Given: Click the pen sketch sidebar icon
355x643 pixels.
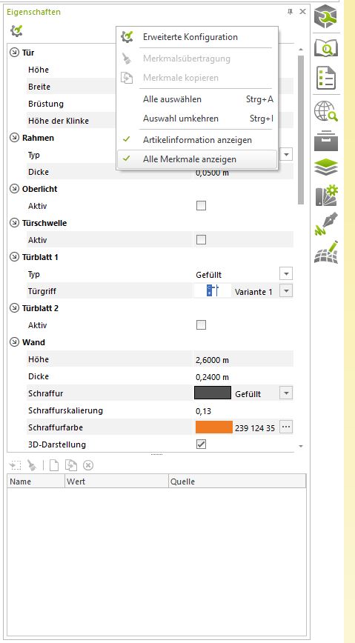Looking at the screenshot, I should pyautogui.click(x=326, y=224).
